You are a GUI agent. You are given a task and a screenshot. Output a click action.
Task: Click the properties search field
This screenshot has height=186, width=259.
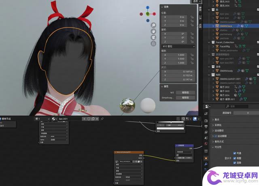pyautogui.click(x=237, y=106)
